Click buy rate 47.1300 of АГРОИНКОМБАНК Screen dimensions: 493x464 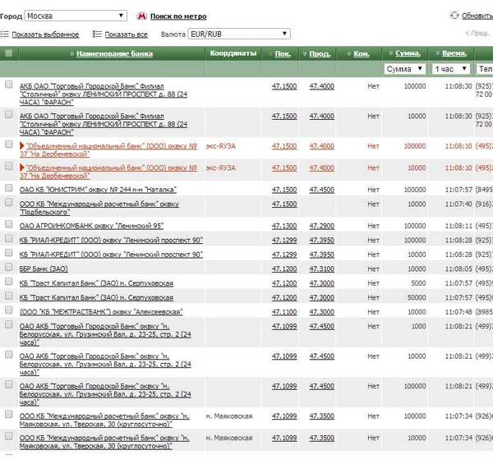click(284, 226)
